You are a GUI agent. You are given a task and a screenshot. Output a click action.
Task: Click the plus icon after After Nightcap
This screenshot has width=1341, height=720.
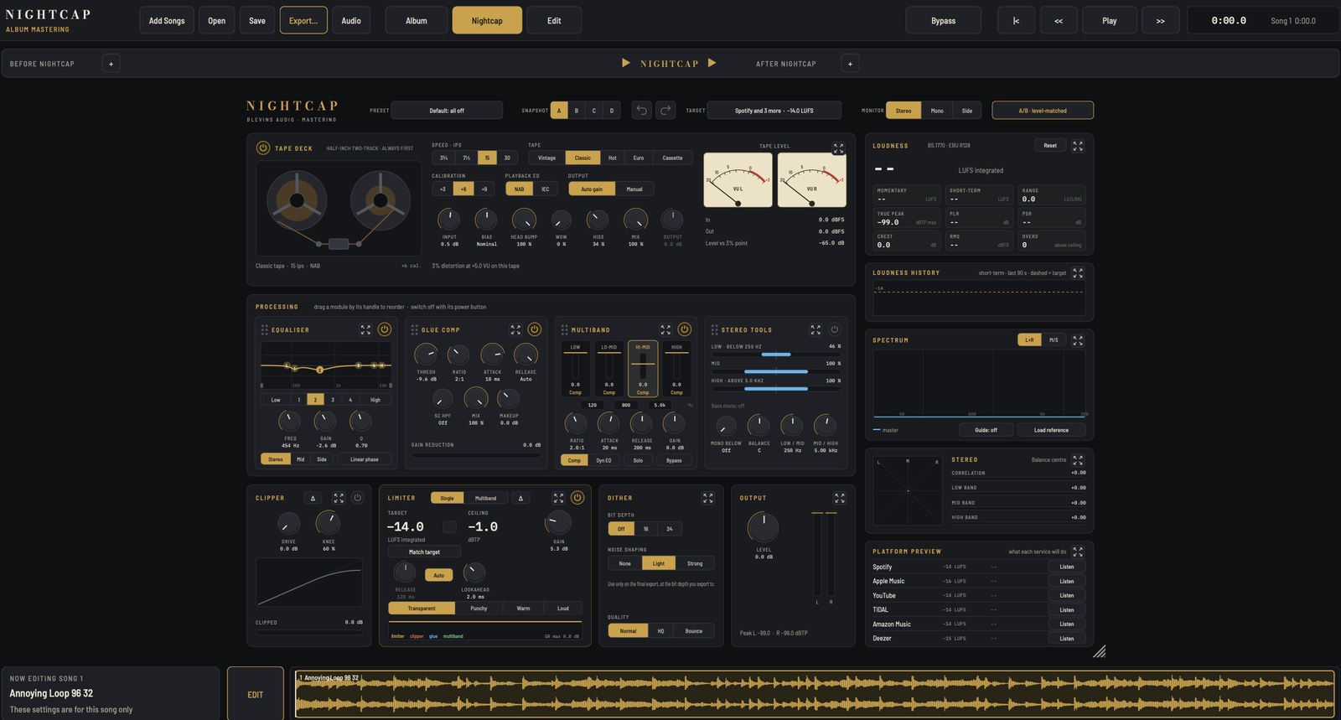tap(850, 64)
